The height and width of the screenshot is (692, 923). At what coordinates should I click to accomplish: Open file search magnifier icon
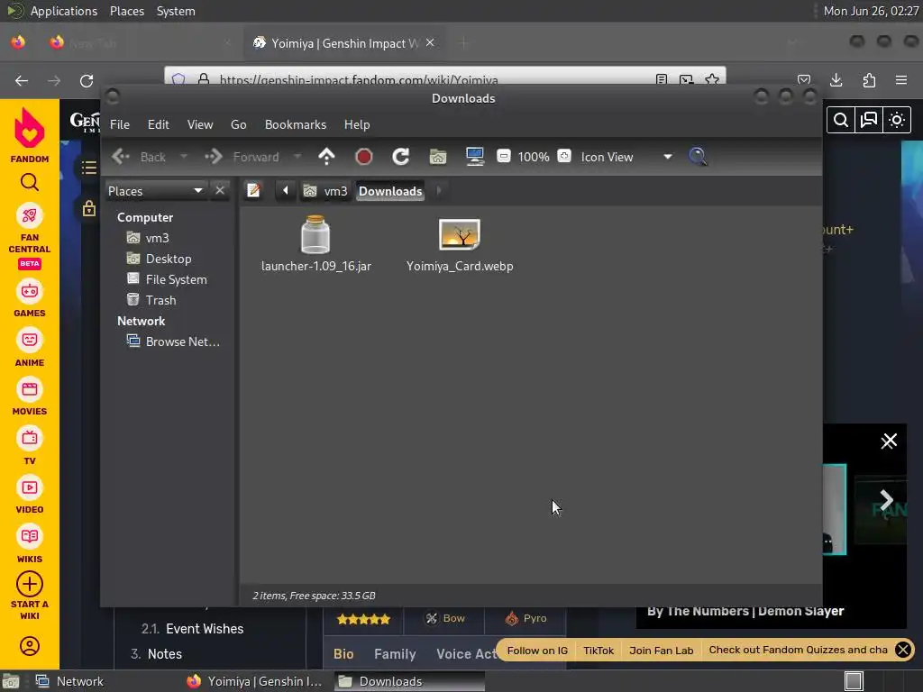(698, 157)
